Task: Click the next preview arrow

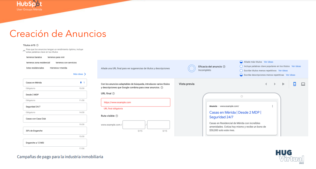Action: tap(274, 84)
